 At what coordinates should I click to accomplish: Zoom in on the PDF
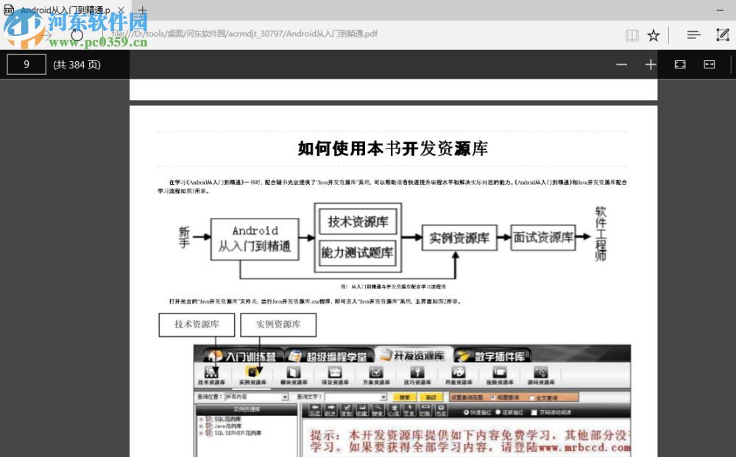pyautogui.click(x=651, y=65)
